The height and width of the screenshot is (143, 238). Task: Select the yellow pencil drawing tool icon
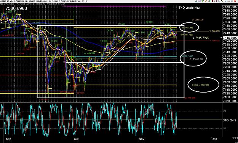[x=206, y=1]
